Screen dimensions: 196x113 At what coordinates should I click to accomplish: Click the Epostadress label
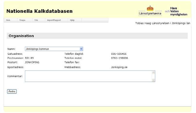pos(15,67)
